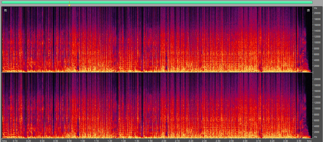This screenshot has height=142, width=323.
Task: Click the 3:00 mark on the time ruler
Action: click(x=245, y=141)
